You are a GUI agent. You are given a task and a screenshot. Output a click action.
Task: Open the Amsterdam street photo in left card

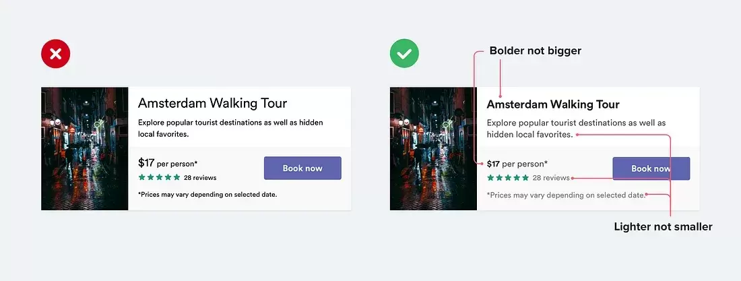pos(85,148)
